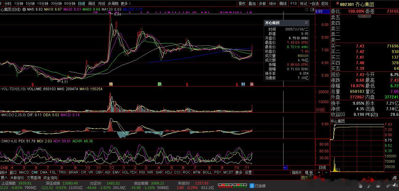Viewport: 399px width, 191px height.
Task: Toggle the side panel square icon
Action: click(312, 9)
